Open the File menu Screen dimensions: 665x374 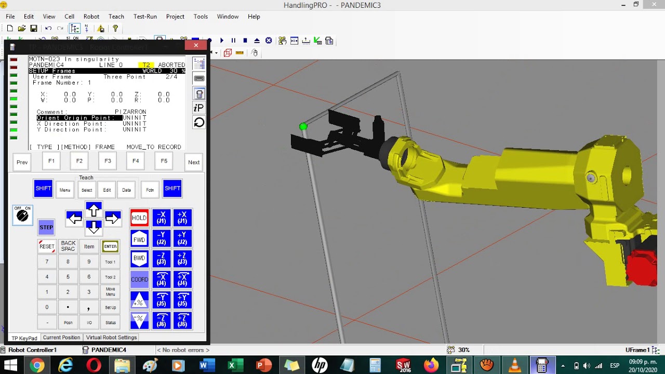[x=10, y=17]
